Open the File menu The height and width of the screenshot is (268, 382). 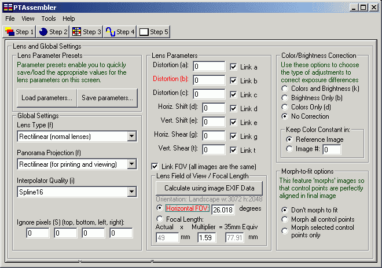[10, 19]
